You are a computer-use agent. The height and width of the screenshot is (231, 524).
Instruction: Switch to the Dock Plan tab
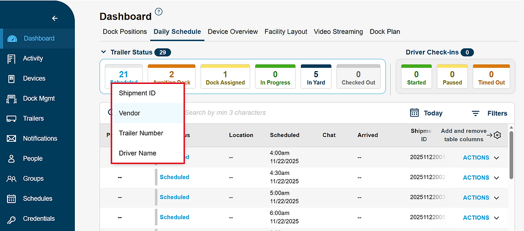point(384,32)
